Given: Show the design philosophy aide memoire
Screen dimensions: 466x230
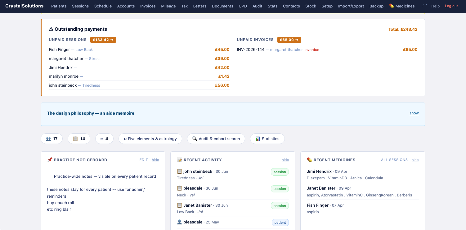Looking at the screenshot, I should [x=414, y=113].
